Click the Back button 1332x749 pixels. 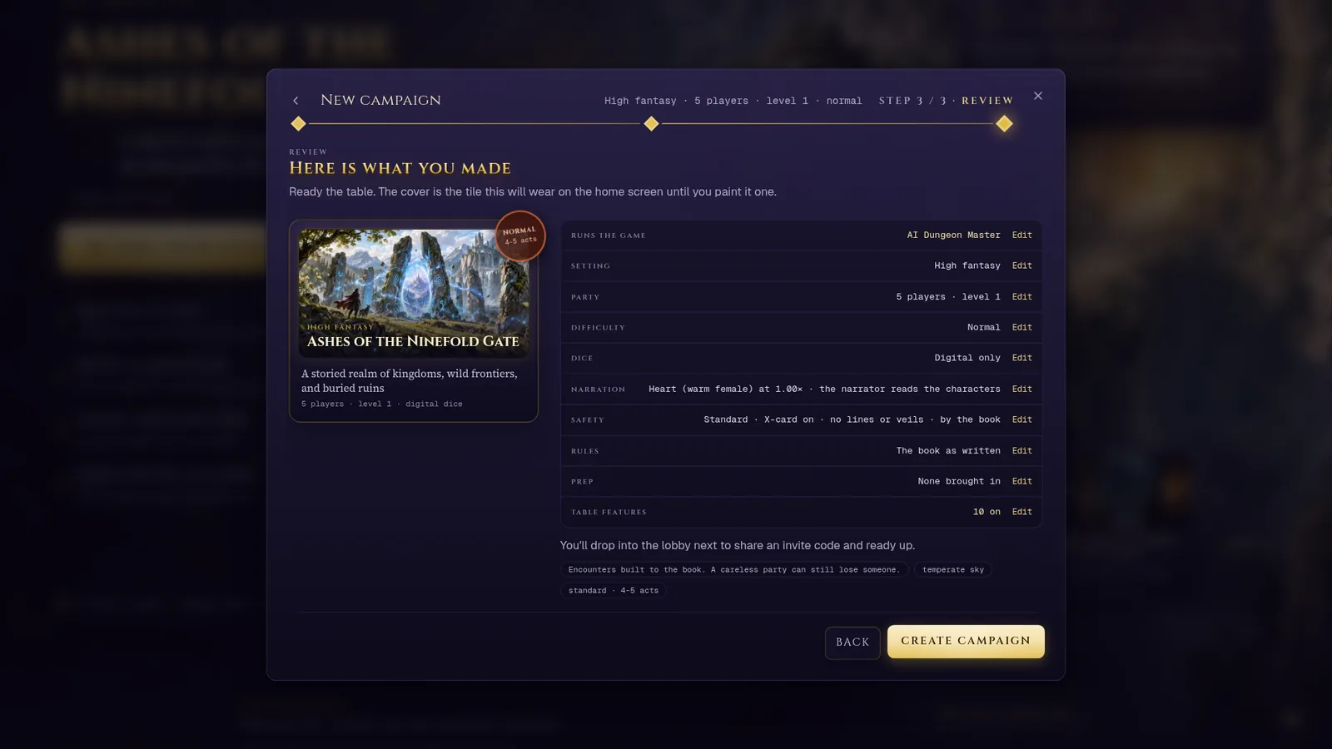852,642
